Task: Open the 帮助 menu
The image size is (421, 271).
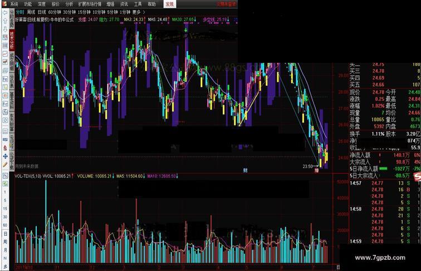Action: click(151, 4)
